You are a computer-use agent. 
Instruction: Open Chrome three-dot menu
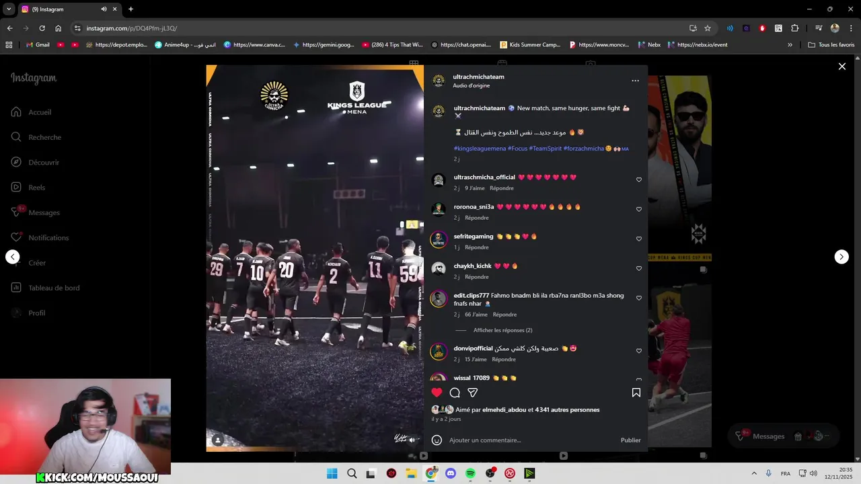[850, 28]
